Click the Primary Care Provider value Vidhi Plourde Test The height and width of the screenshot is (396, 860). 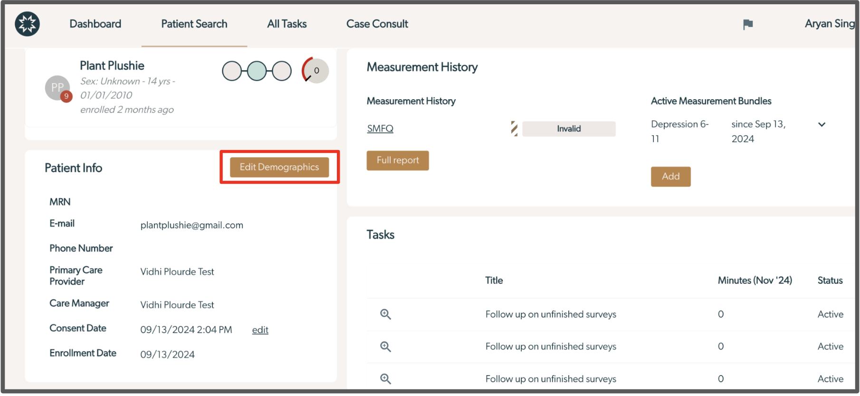pos(177,272)
